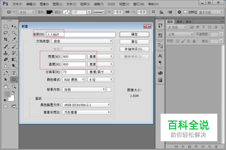Click the link width and height icon

(x=127, y=12)
